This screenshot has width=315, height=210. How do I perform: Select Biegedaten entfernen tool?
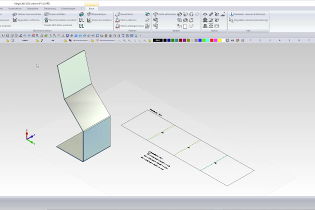[x=14, y=20]
